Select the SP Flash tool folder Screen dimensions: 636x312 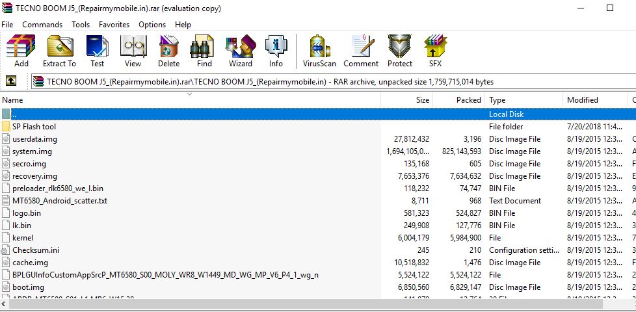[34, 126]
